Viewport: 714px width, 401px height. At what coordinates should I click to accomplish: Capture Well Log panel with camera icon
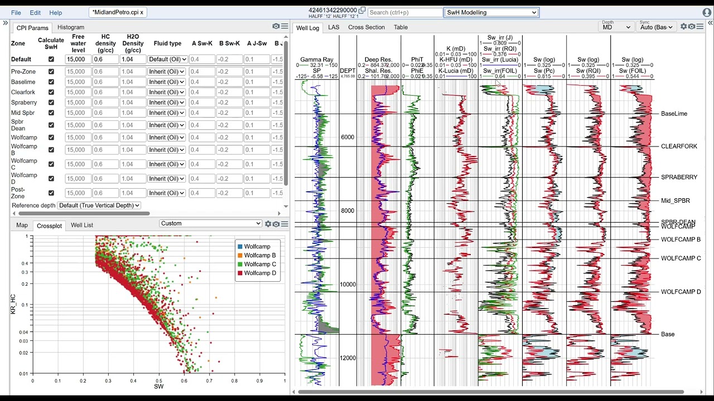[692, 27]
